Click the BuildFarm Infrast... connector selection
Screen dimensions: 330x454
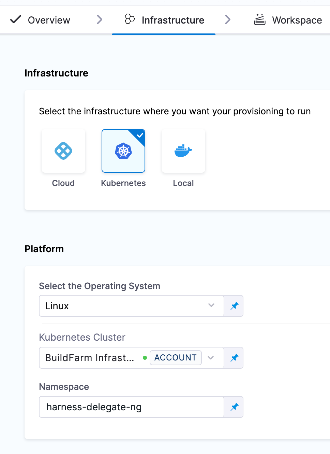[x=89, y=358]
